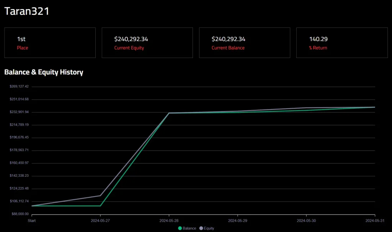Click the 2024-05-29 x-axis label
392x232 pixels.
click(237, 221)
